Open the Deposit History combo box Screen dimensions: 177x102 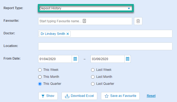(86, 8)
